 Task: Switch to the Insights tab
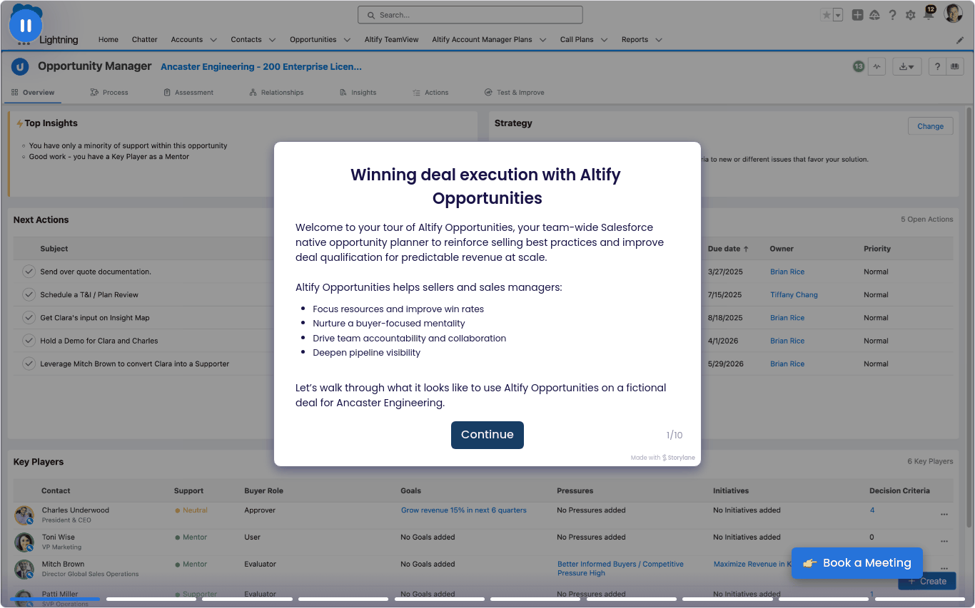pos(358,93)
